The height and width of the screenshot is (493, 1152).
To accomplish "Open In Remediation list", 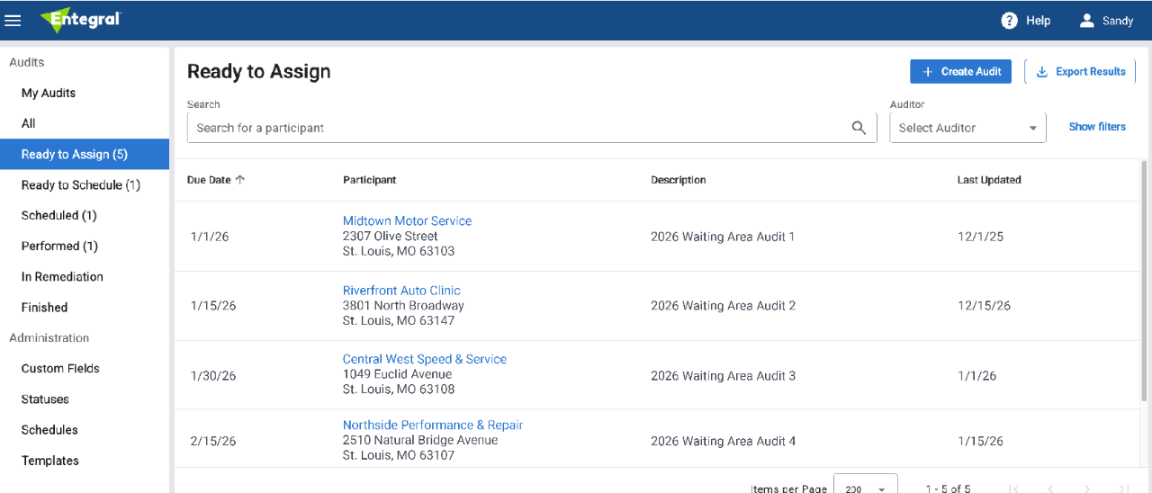I will click(x=62, y=276).
